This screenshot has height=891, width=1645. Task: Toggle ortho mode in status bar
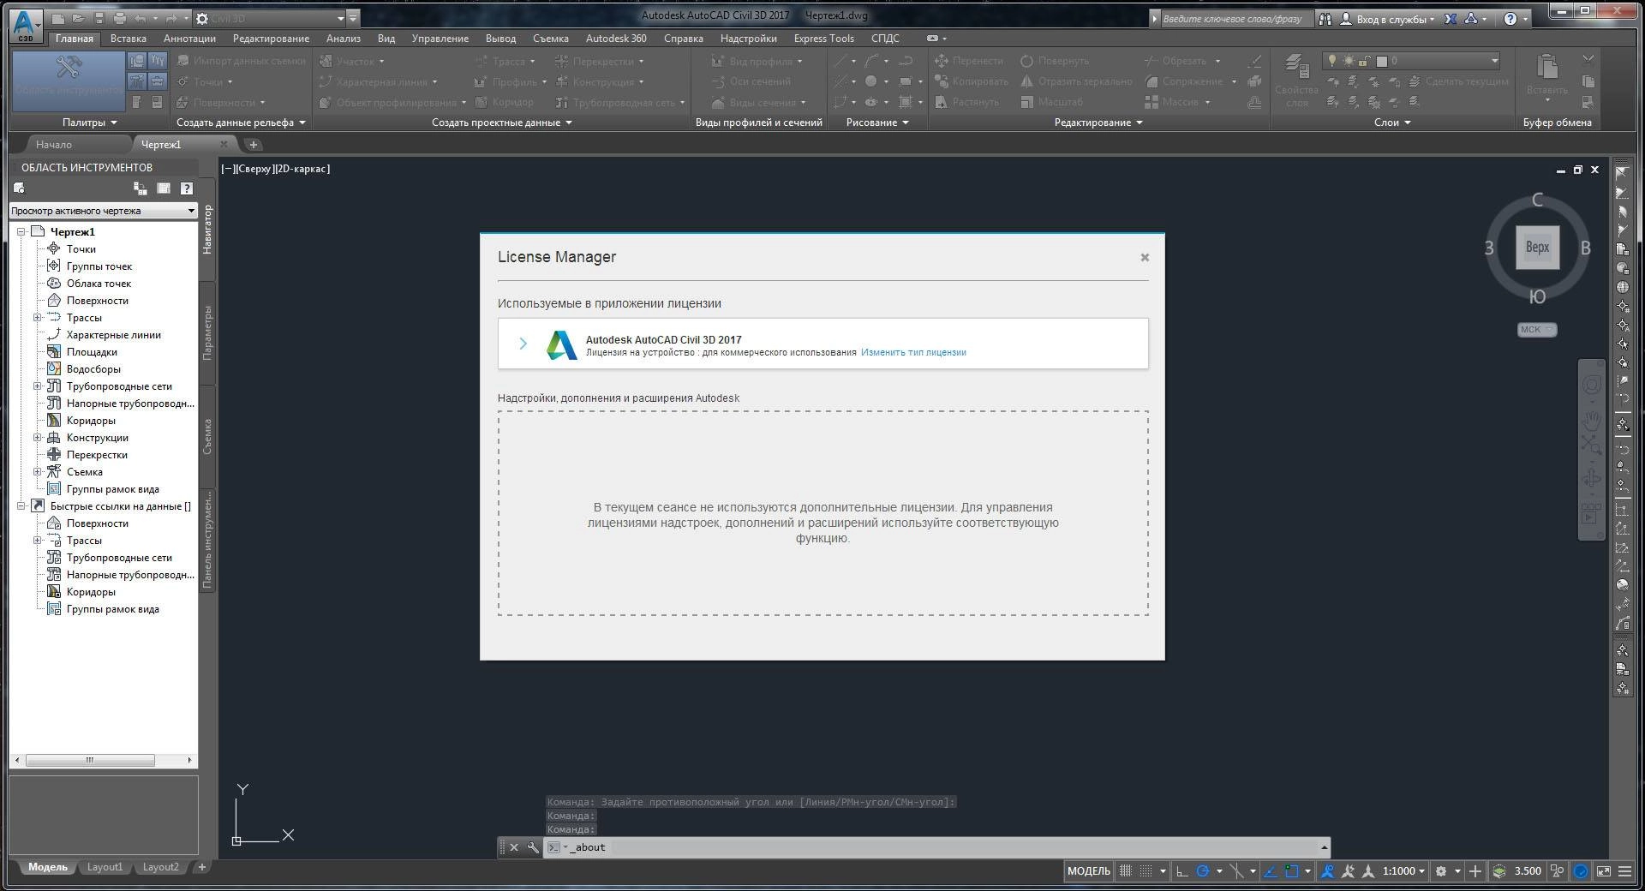(x=1181, y=871)
